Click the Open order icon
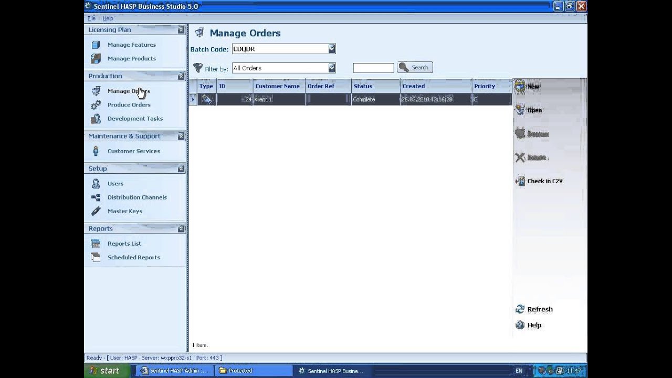672x378 pixels. 520,110
